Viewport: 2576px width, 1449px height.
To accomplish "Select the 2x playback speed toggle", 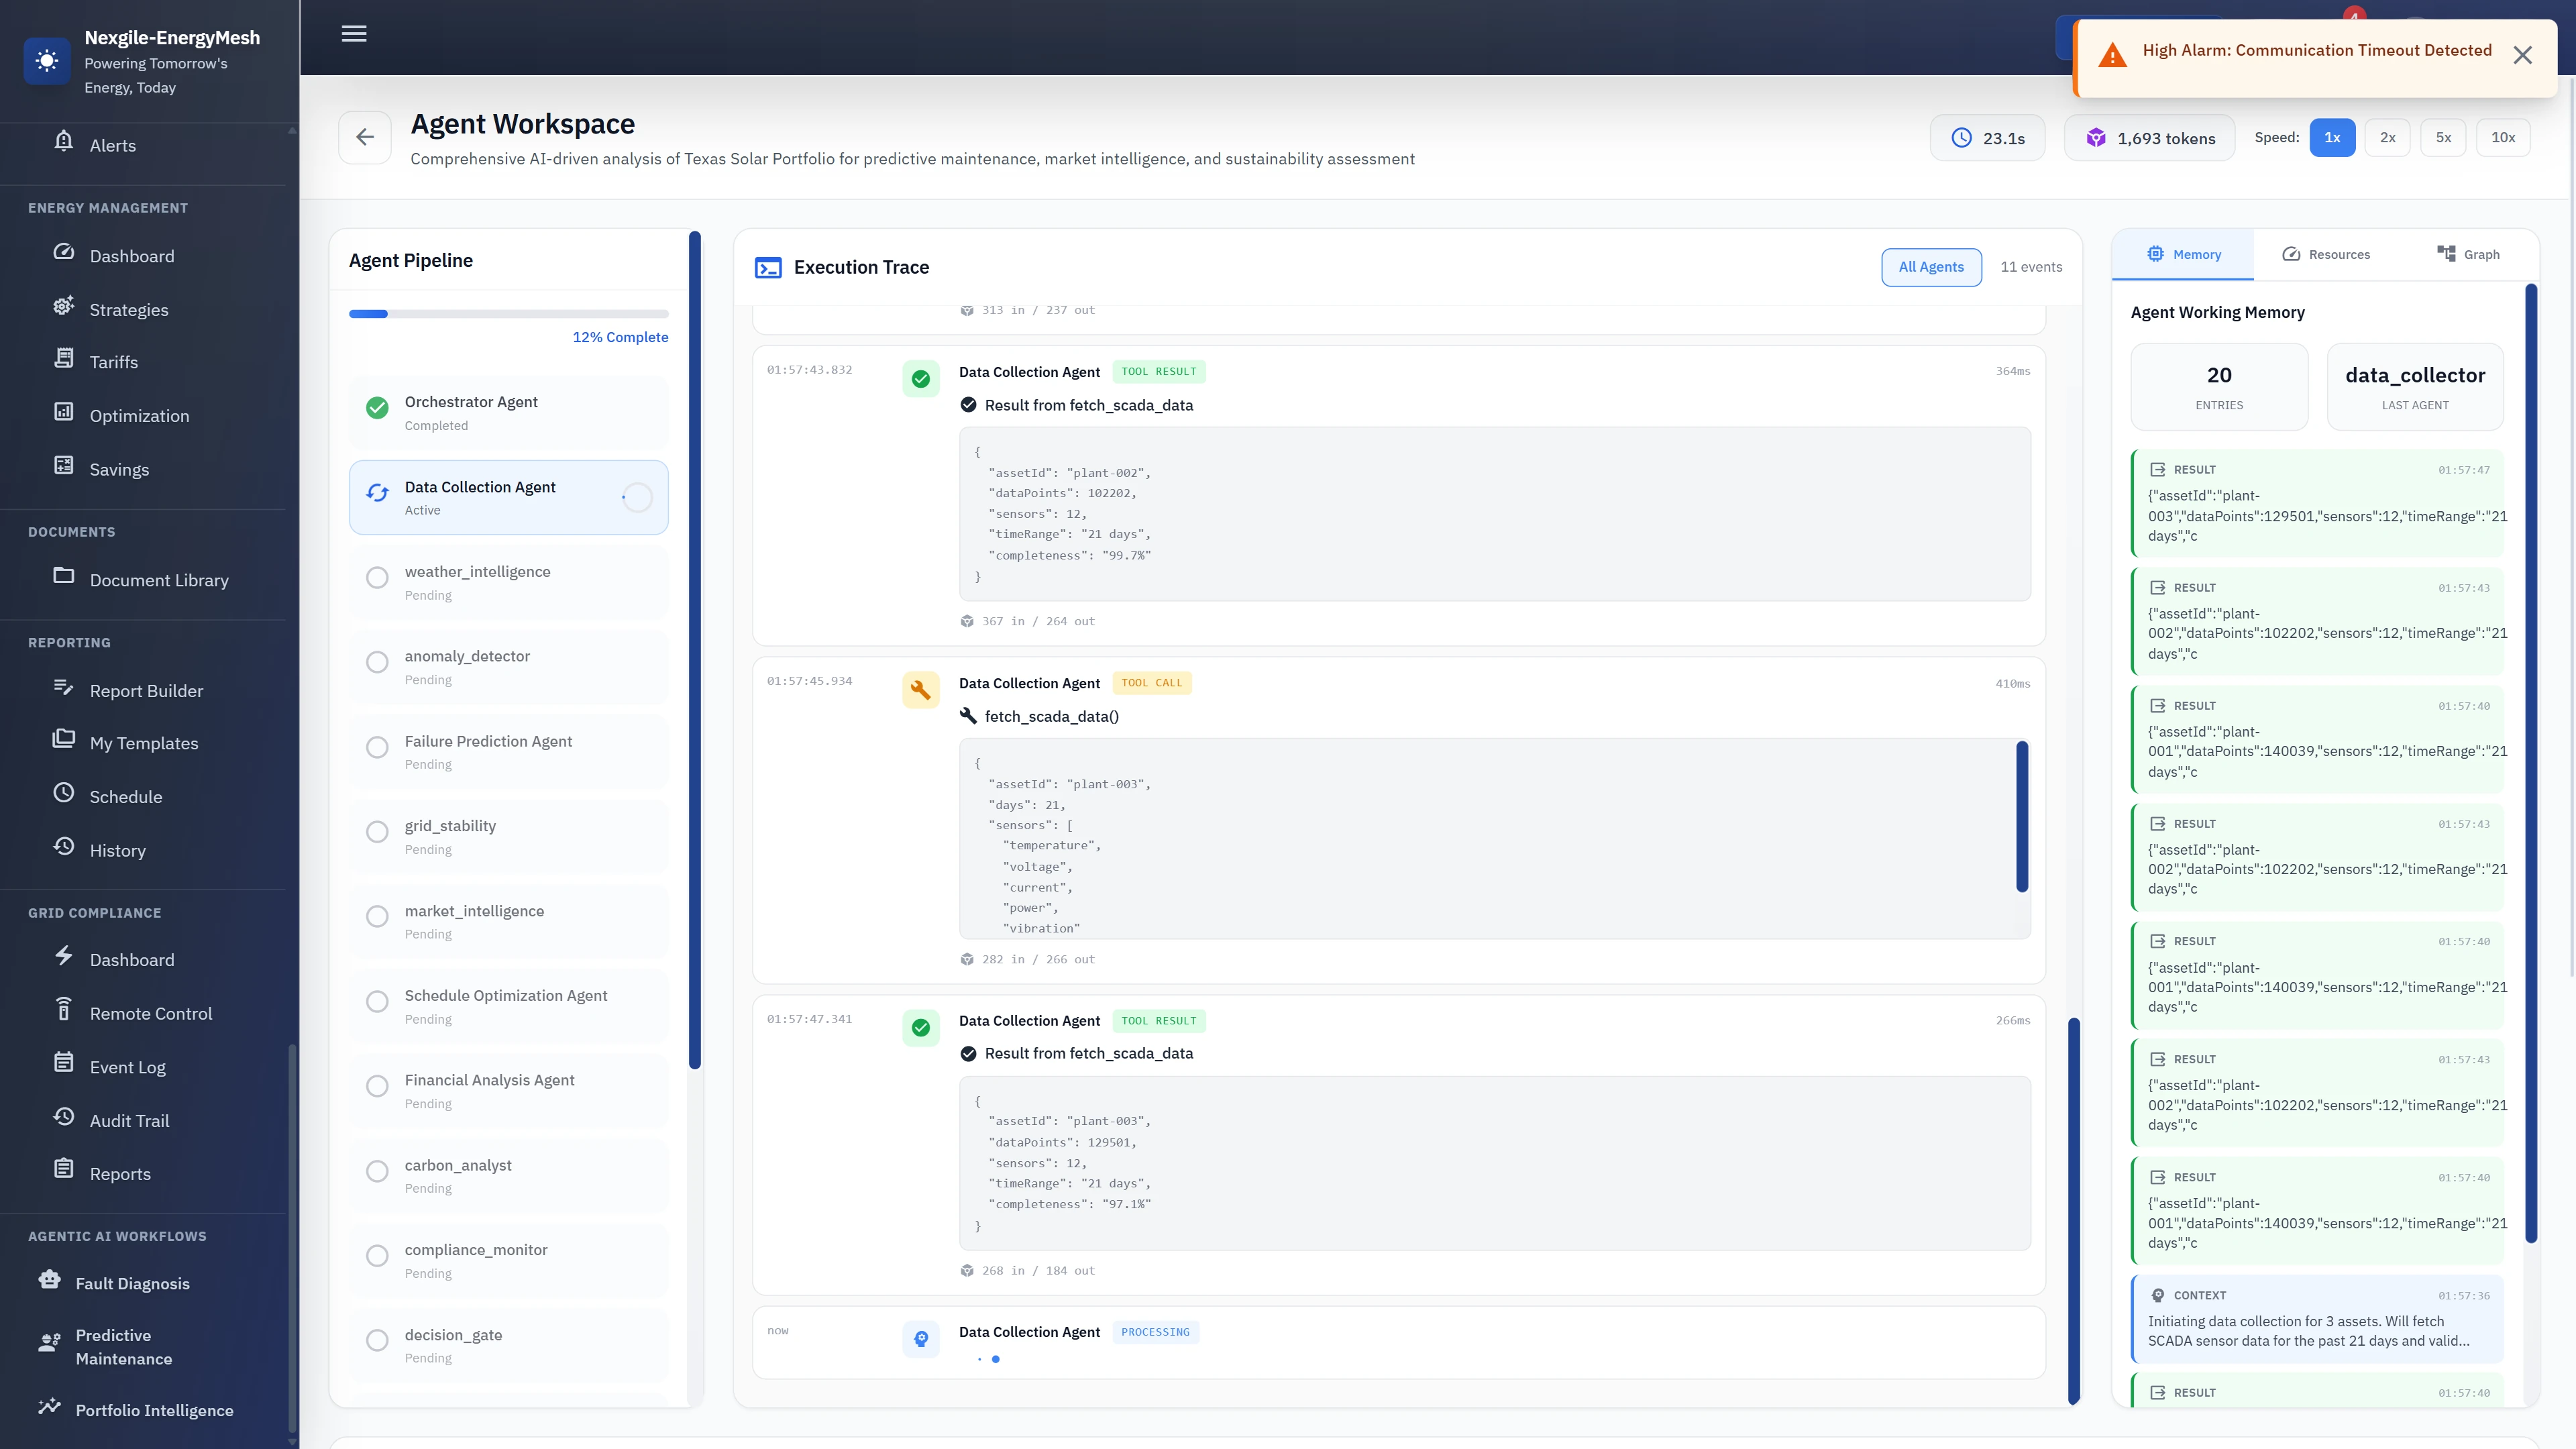I will (2388, 137).
